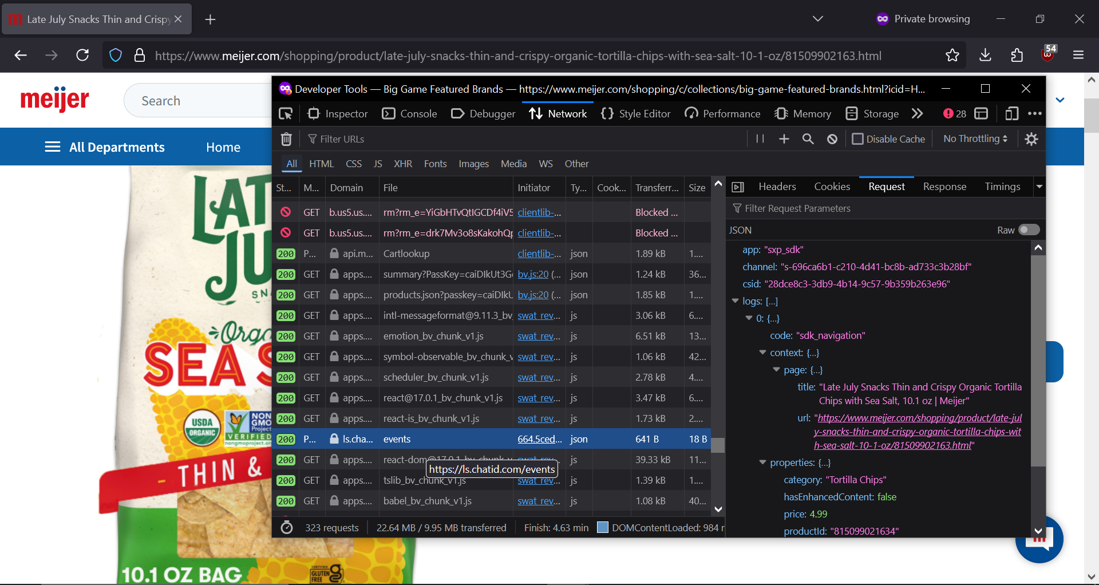1099x585 pixels.
Task: Open All Departments menu on Meijer
Action: point(105,147)
